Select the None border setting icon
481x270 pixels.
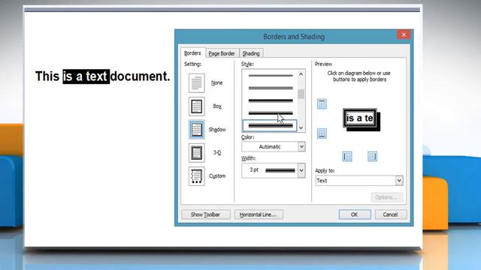(x=197, y=83)
